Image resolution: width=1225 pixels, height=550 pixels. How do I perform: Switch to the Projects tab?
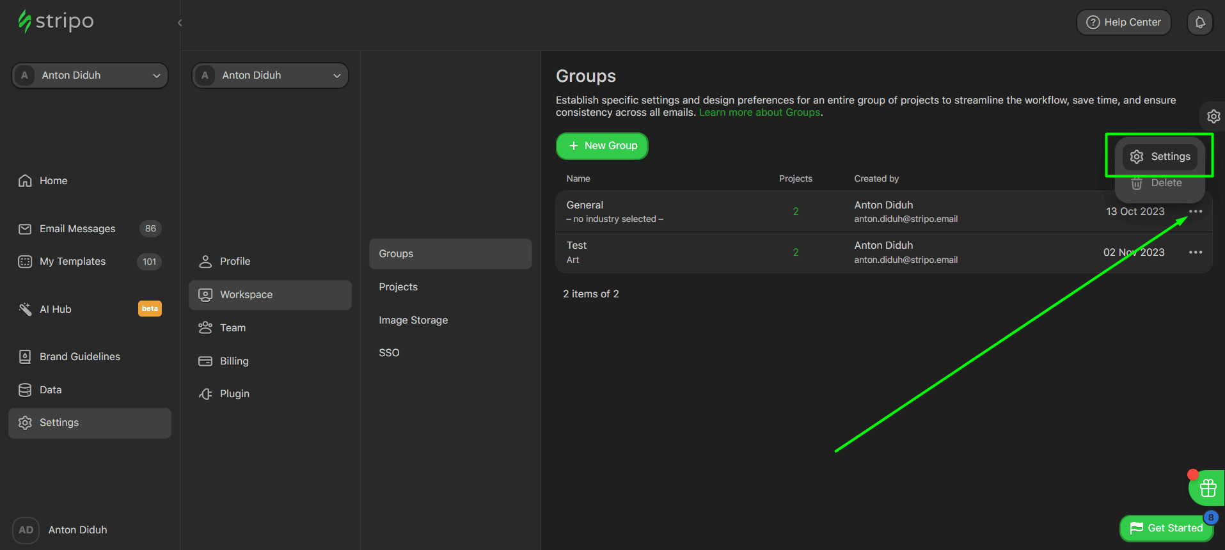(x=398, y=287)
